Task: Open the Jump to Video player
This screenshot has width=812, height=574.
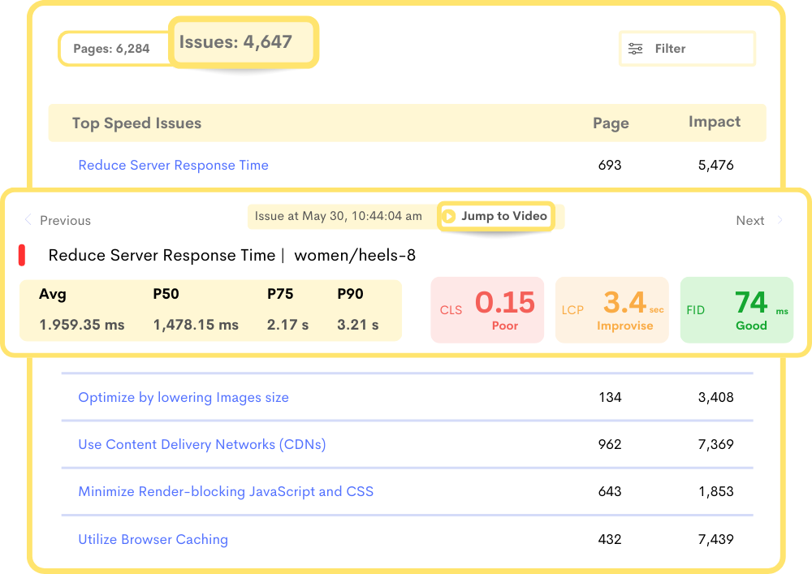Action: [x=496, y=217]
